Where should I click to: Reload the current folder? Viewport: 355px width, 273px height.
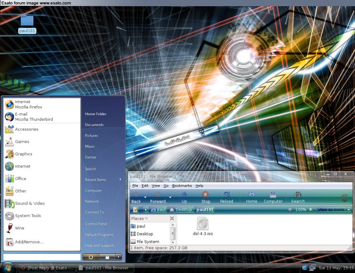pos(227,197)
